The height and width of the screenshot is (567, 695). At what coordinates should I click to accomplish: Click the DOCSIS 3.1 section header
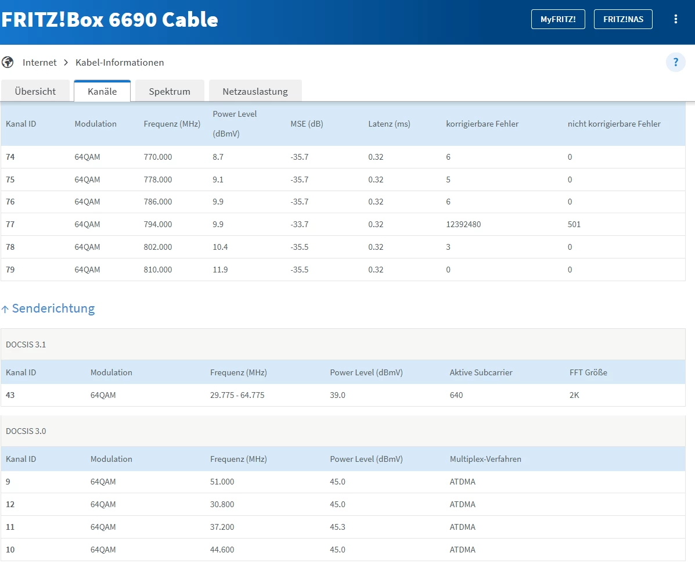pyautogui.click(x=343, y=344)
